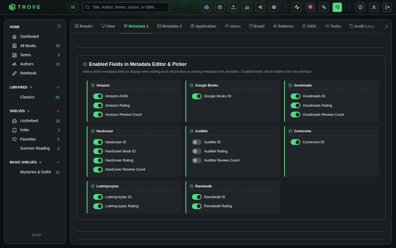Switch off Ranobedb Rating toggle
Viewport: 396px width, 248px height.
[x=197, y=206]
